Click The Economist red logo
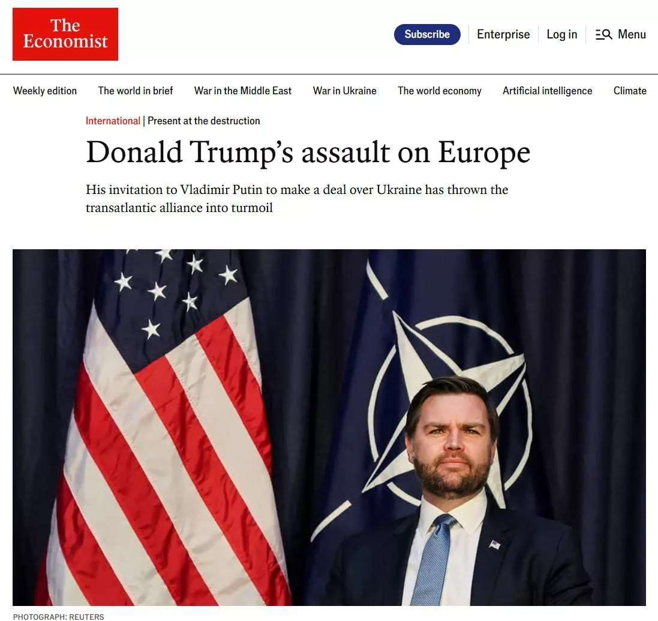This screenshot has height=621, width=658. coord(65,34)
